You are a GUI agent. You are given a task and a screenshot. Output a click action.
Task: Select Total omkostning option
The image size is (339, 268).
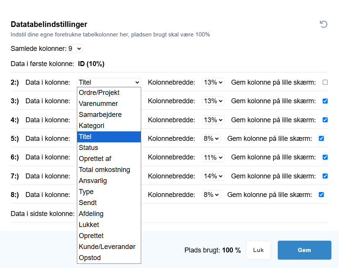pos(109,170)
